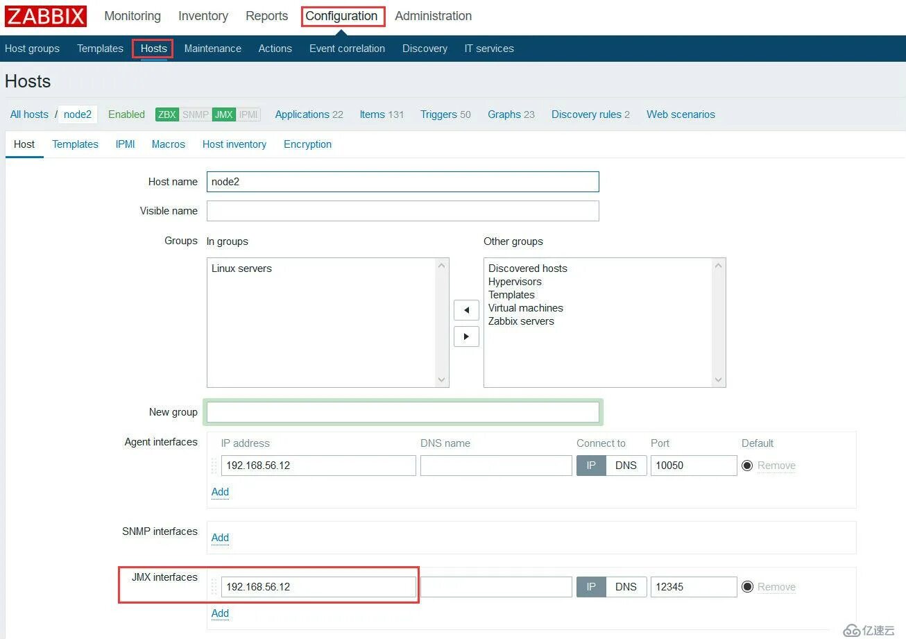Set JMX interface connect to IP
The height and width of the screenshot is (639, 906).
pos(591,587)
